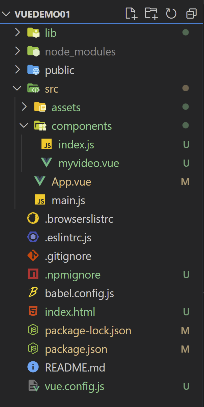Refresh the explorer with the refresh icon

tap(171, 14)
